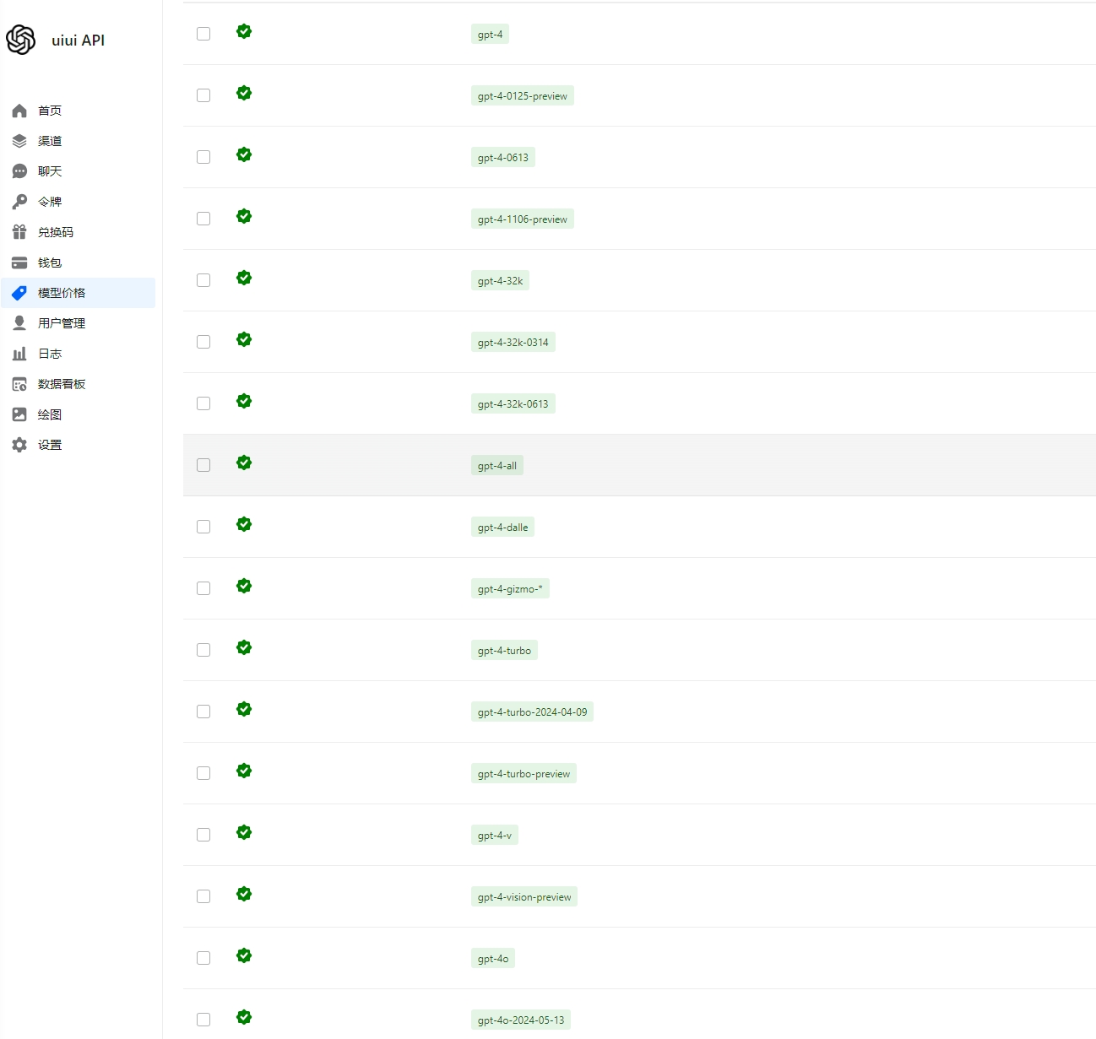The image size is (1096, 1039).
Task: Click green check badge in gpt-4-0125-preview row
Action: click(x=244, y=93)
